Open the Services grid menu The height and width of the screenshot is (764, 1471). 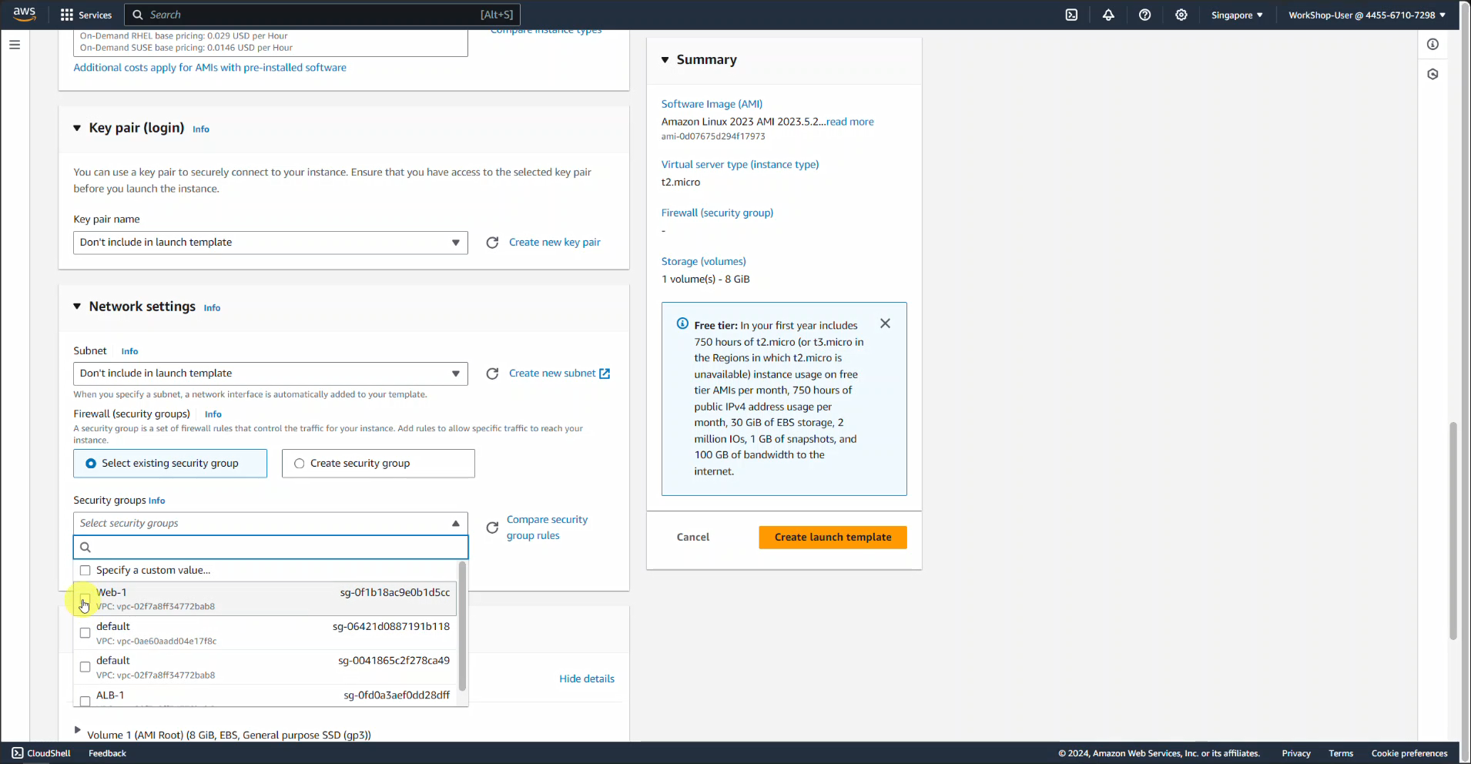86,15
